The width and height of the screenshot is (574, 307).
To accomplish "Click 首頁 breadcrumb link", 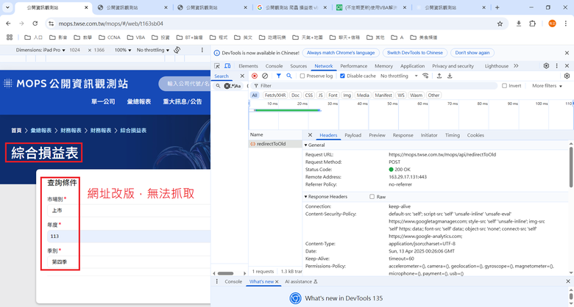I will [16, 131].
